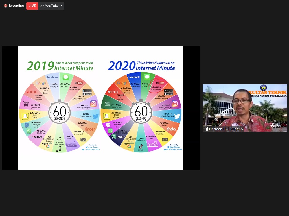Click the Twitch logo in the 2020 chart

coord(153,144)
